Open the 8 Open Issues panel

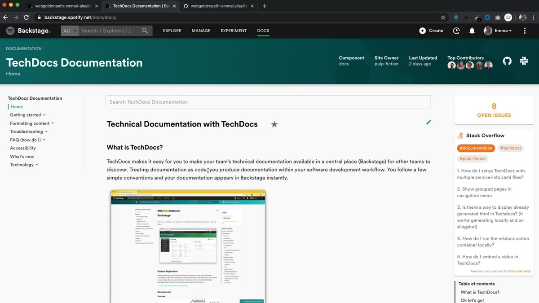pos(494,110)
